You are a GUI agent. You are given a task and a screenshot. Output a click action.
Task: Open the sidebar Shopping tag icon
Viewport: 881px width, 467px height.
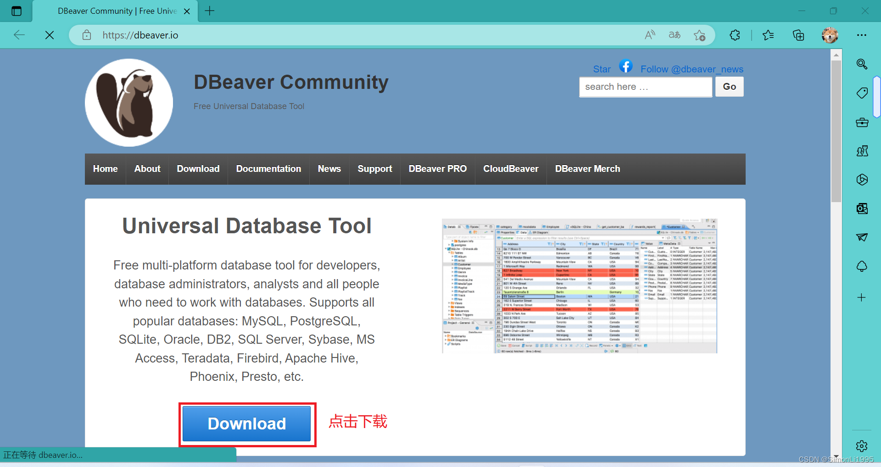(862, 93)
